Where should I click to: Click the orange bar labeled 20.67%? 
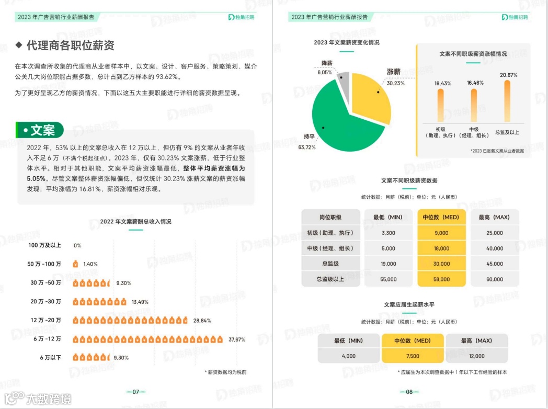pyautogui.click(x=507, y=101)
